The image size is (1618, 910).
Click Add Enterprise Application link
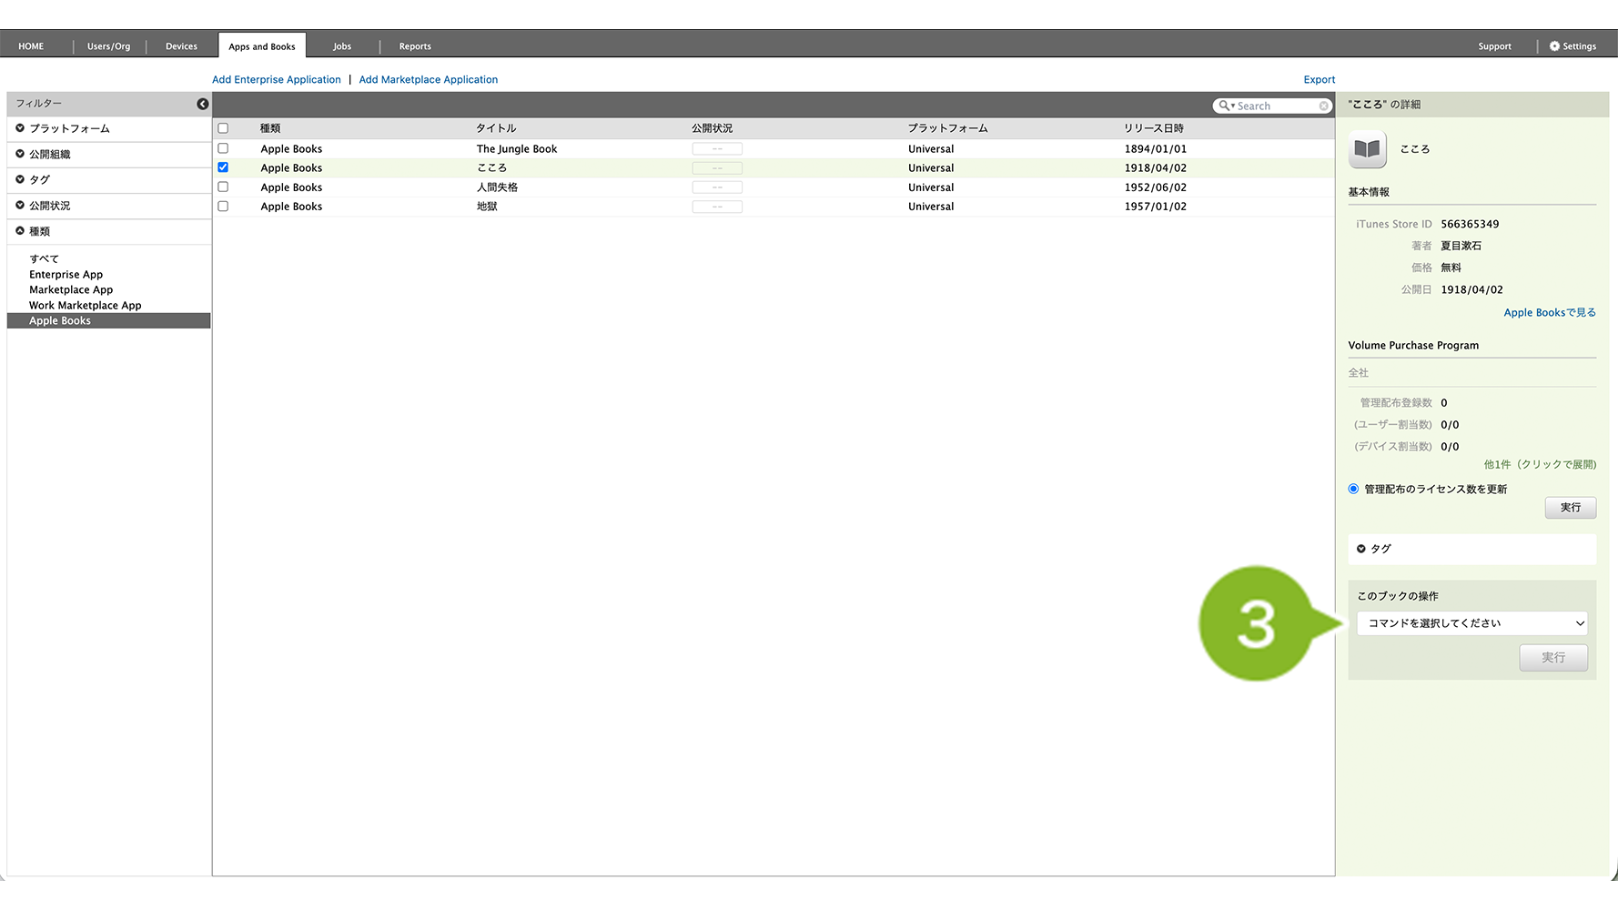click(x=276, y=80)
